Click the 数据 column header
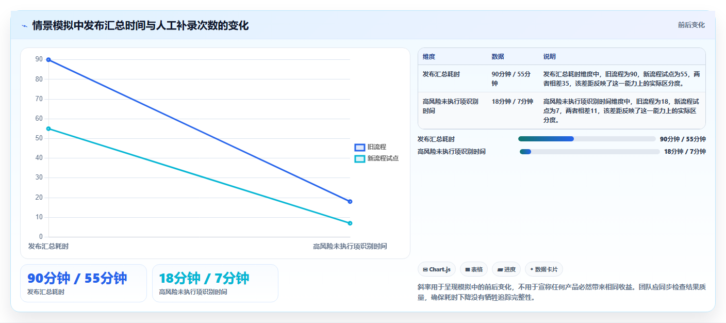The height and width of the screenshot is (323, 726). pyautogui.click(x=498, y=57)
